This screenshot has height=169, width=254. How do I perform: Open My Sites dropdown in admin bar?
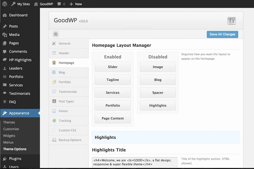pyautogui.click(x=23, y=4)
